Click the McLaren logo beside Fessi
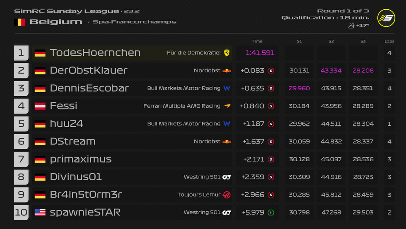406x229 pixels. (x=227, y=106)
